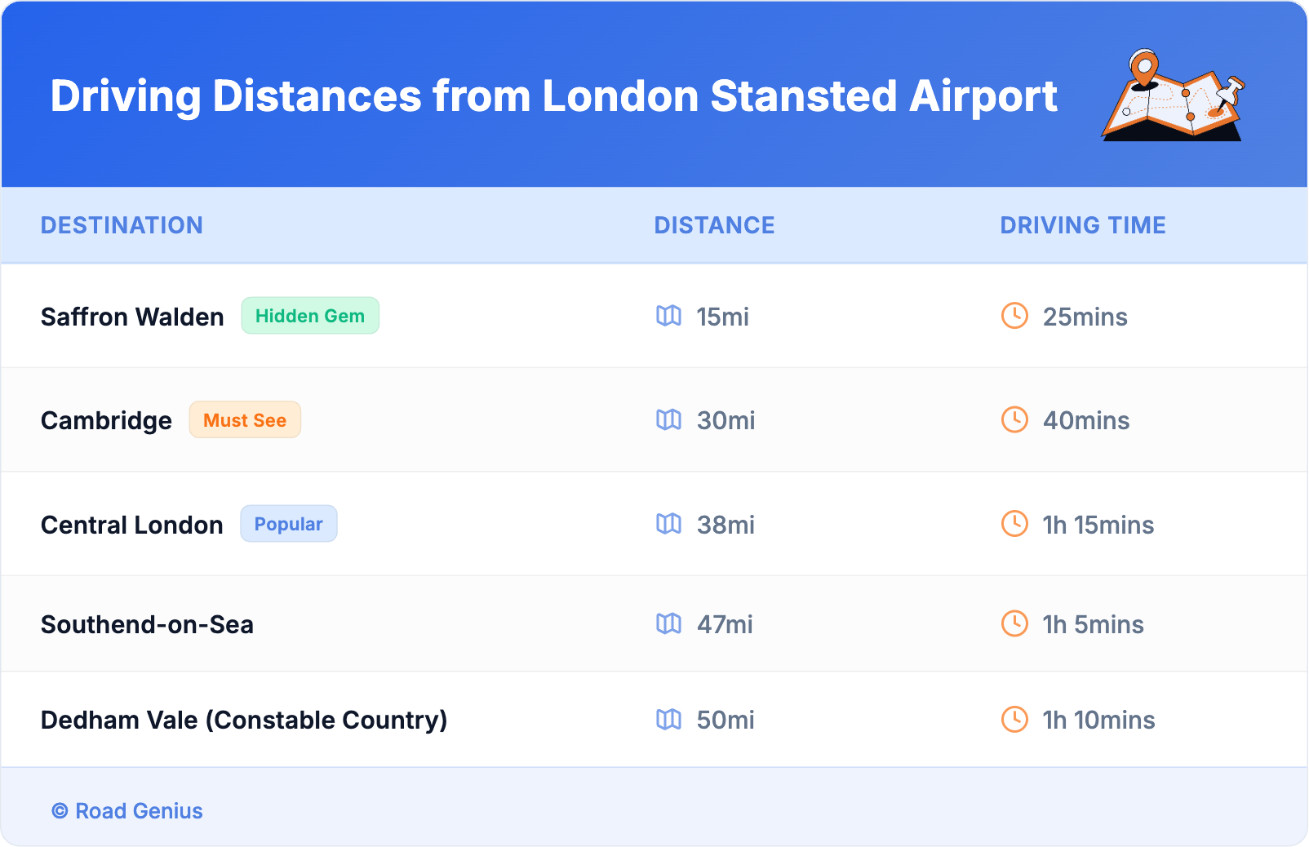The width and height of the screenshot is (1309, 847).
Task: Click the Southend-on-Sea destination name
Action: [147, 624]
